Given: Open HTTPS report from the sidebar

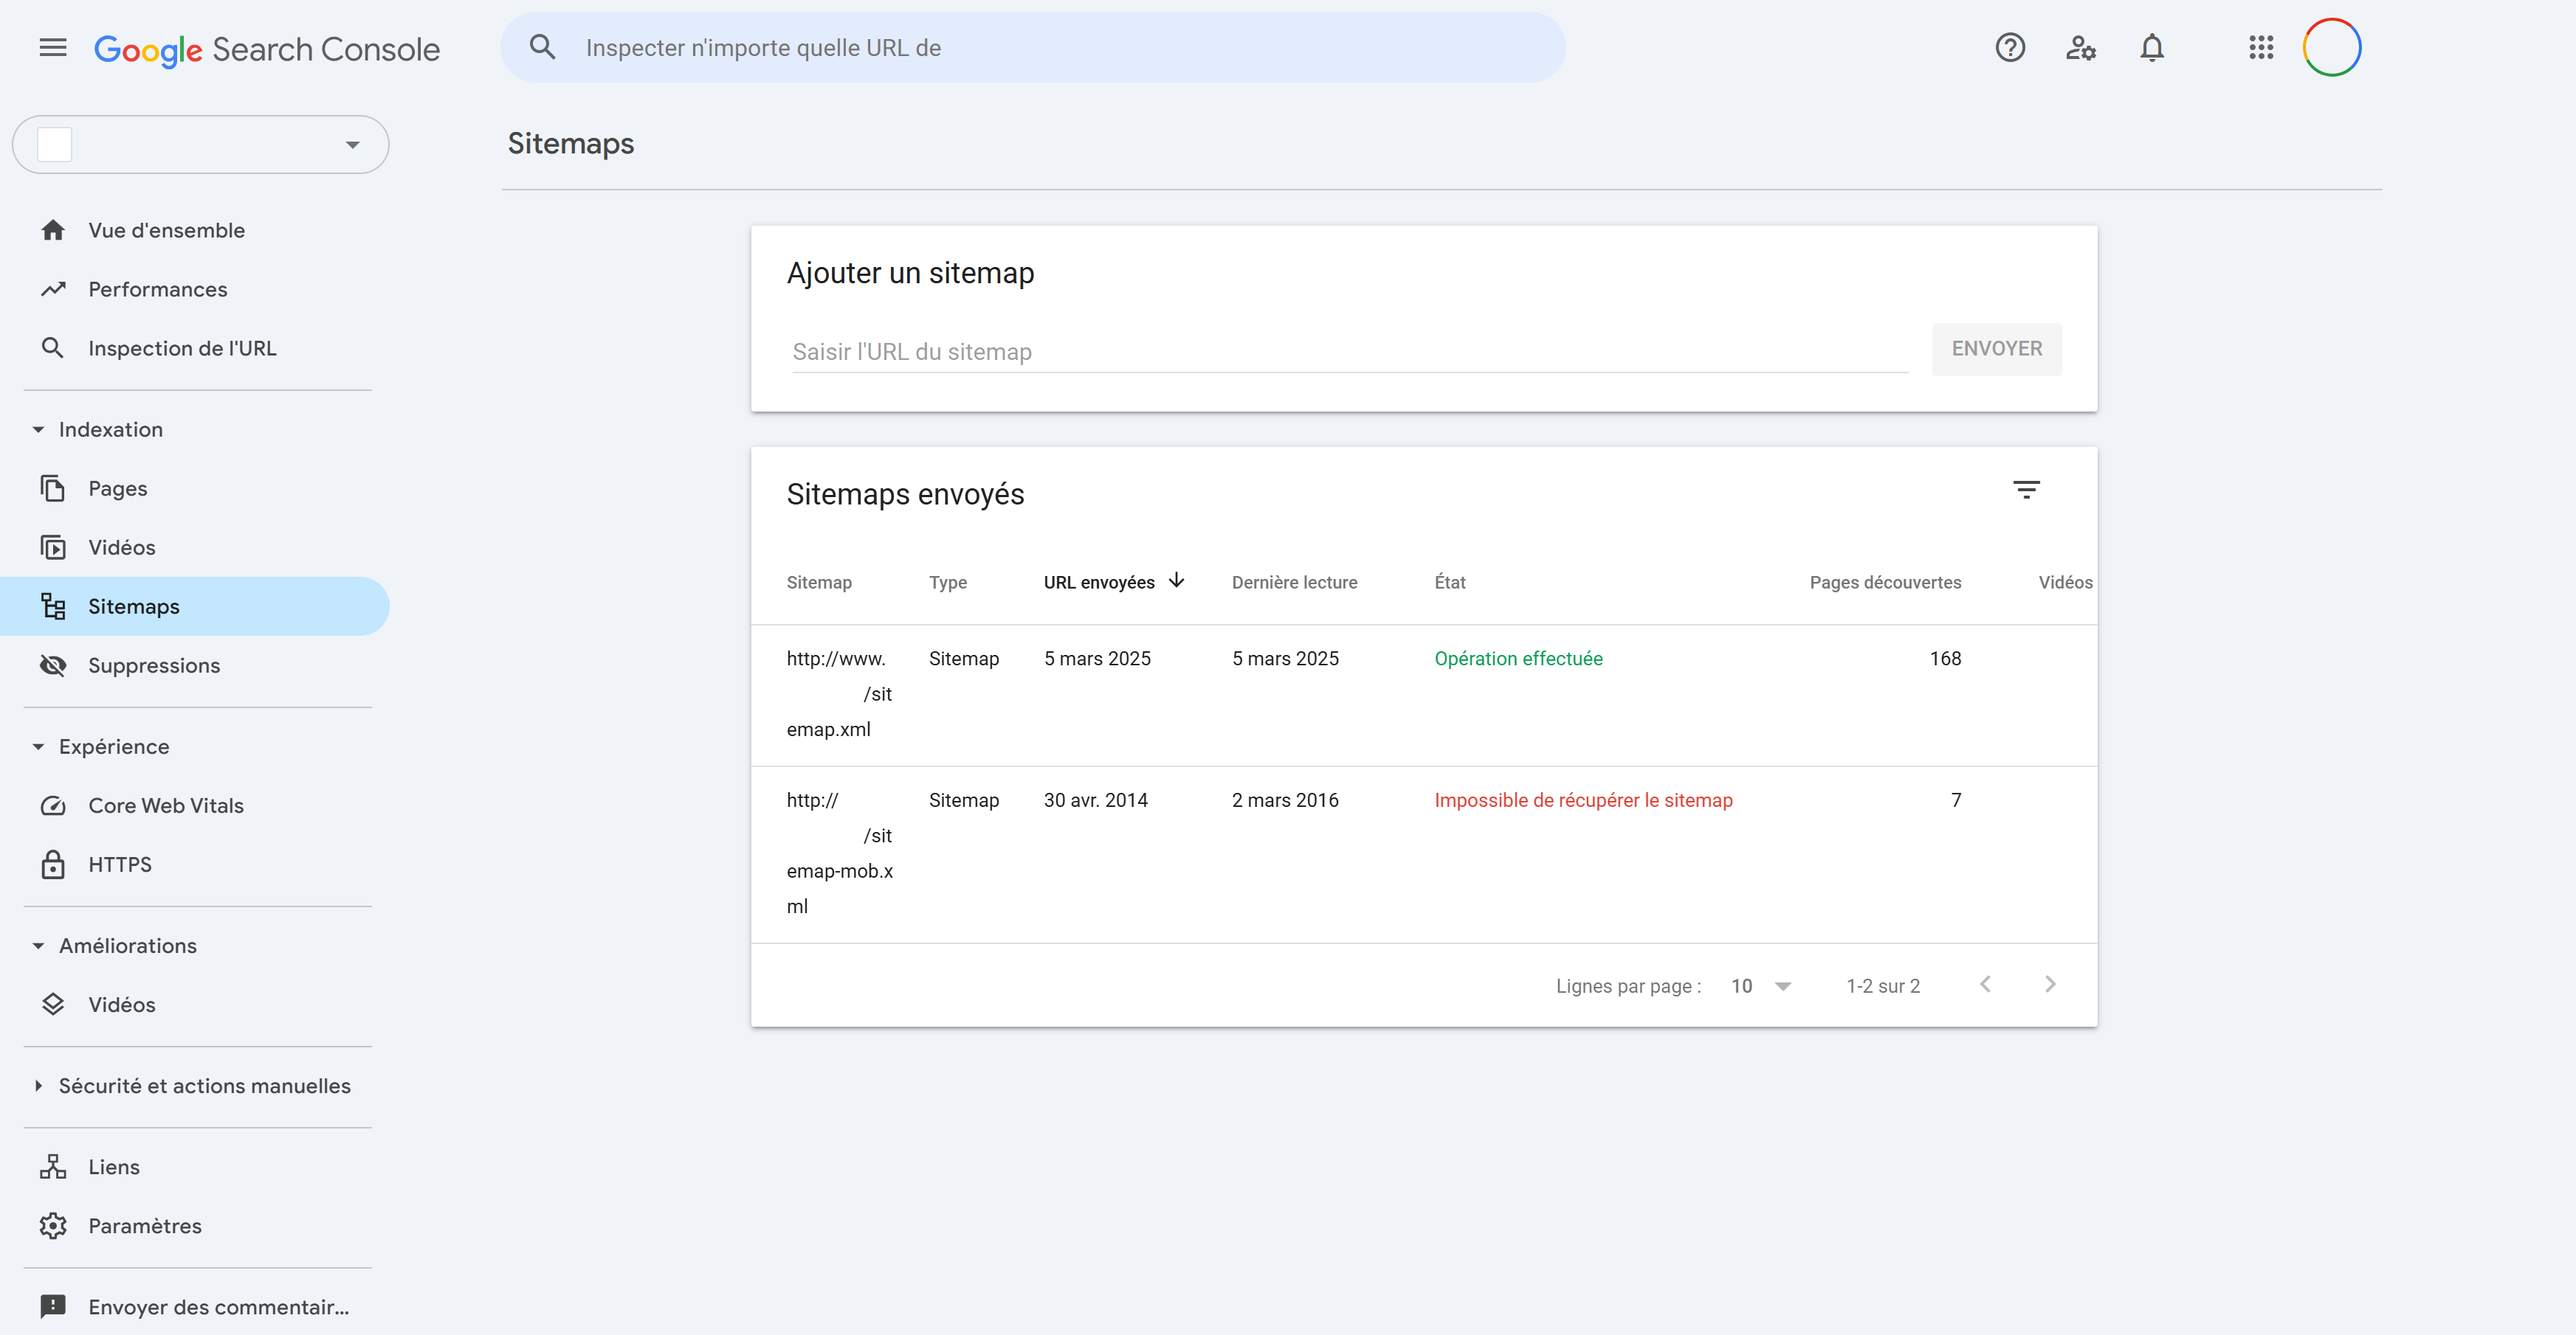Looking at the screenshot, I should pyautogui.click(x=119, y=864).
